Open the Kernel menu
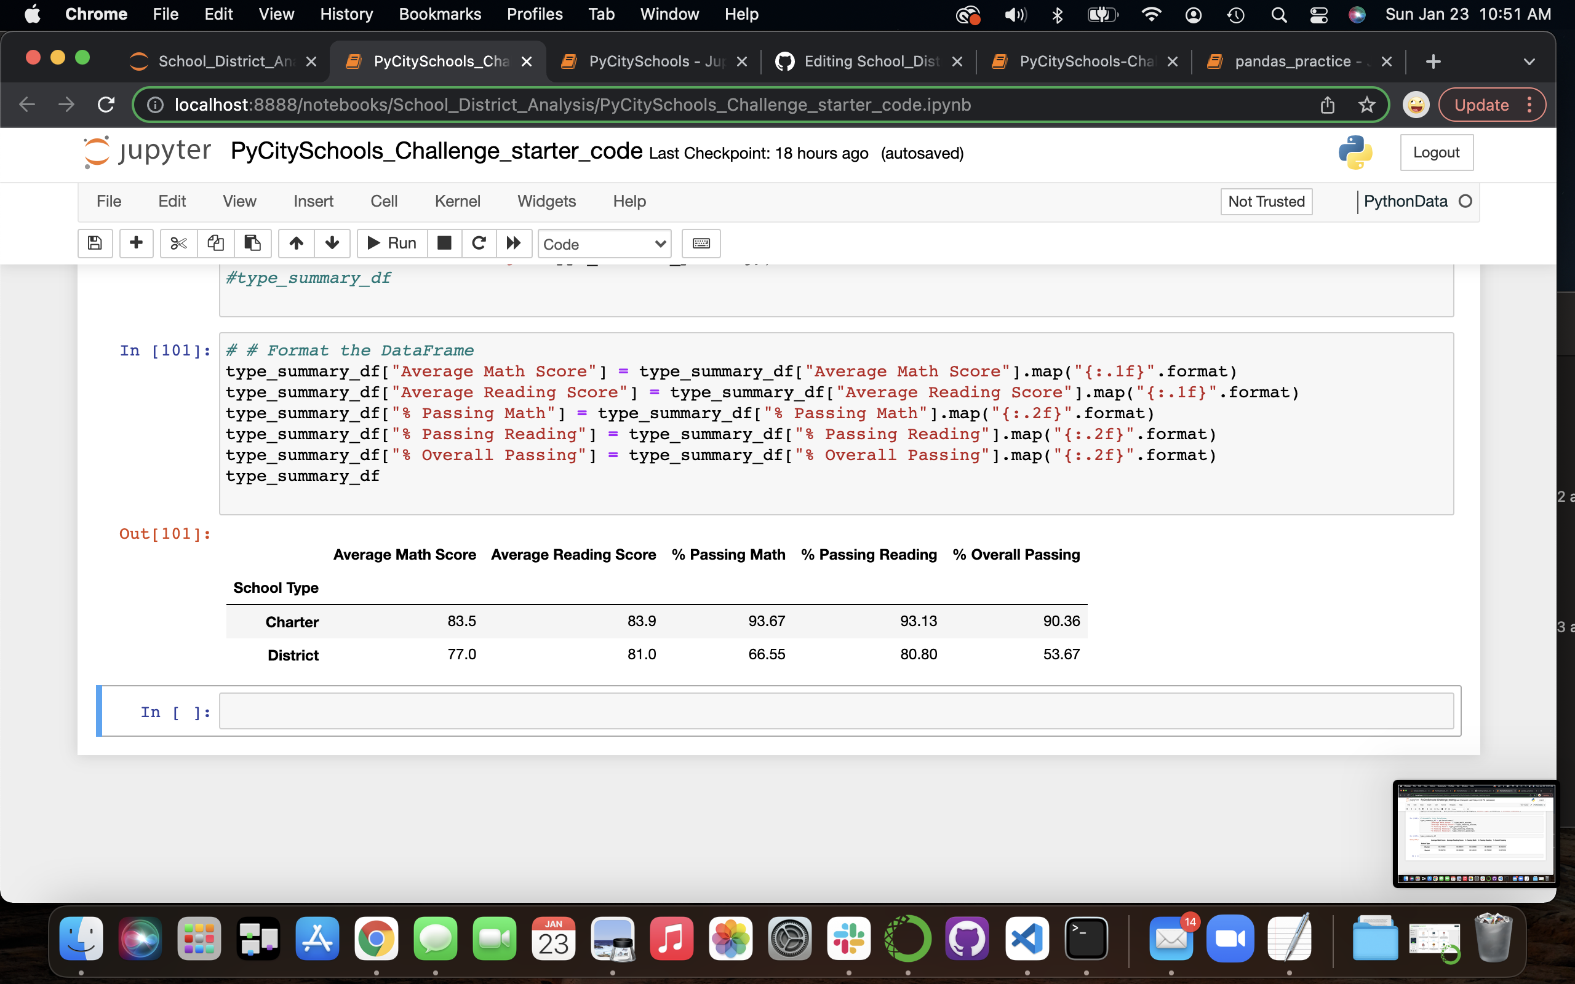The width and height of the screenshot is (1575, 984). [458, 201]
